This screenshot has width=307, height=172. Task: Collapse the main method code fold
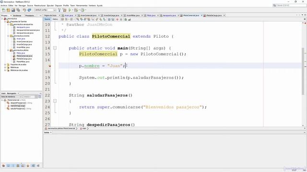point(55,48)
